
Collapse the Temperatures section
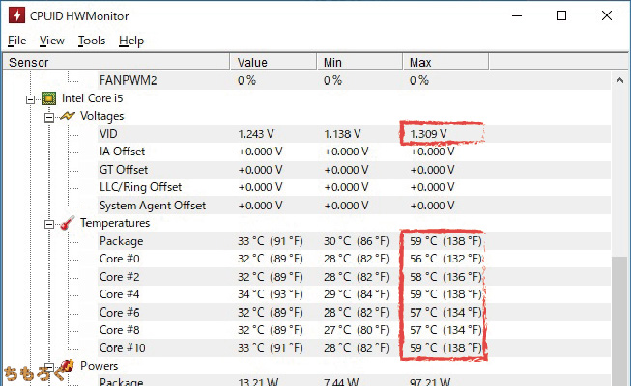click(49, 224)
